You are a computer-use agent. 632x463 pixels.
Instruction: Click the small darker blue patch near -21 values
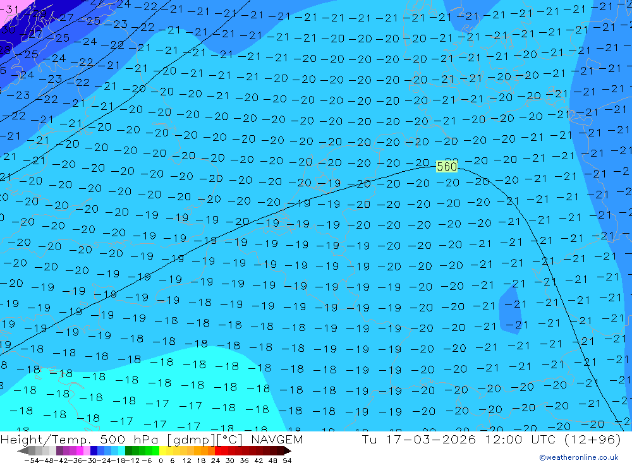[x=510, y=310]
